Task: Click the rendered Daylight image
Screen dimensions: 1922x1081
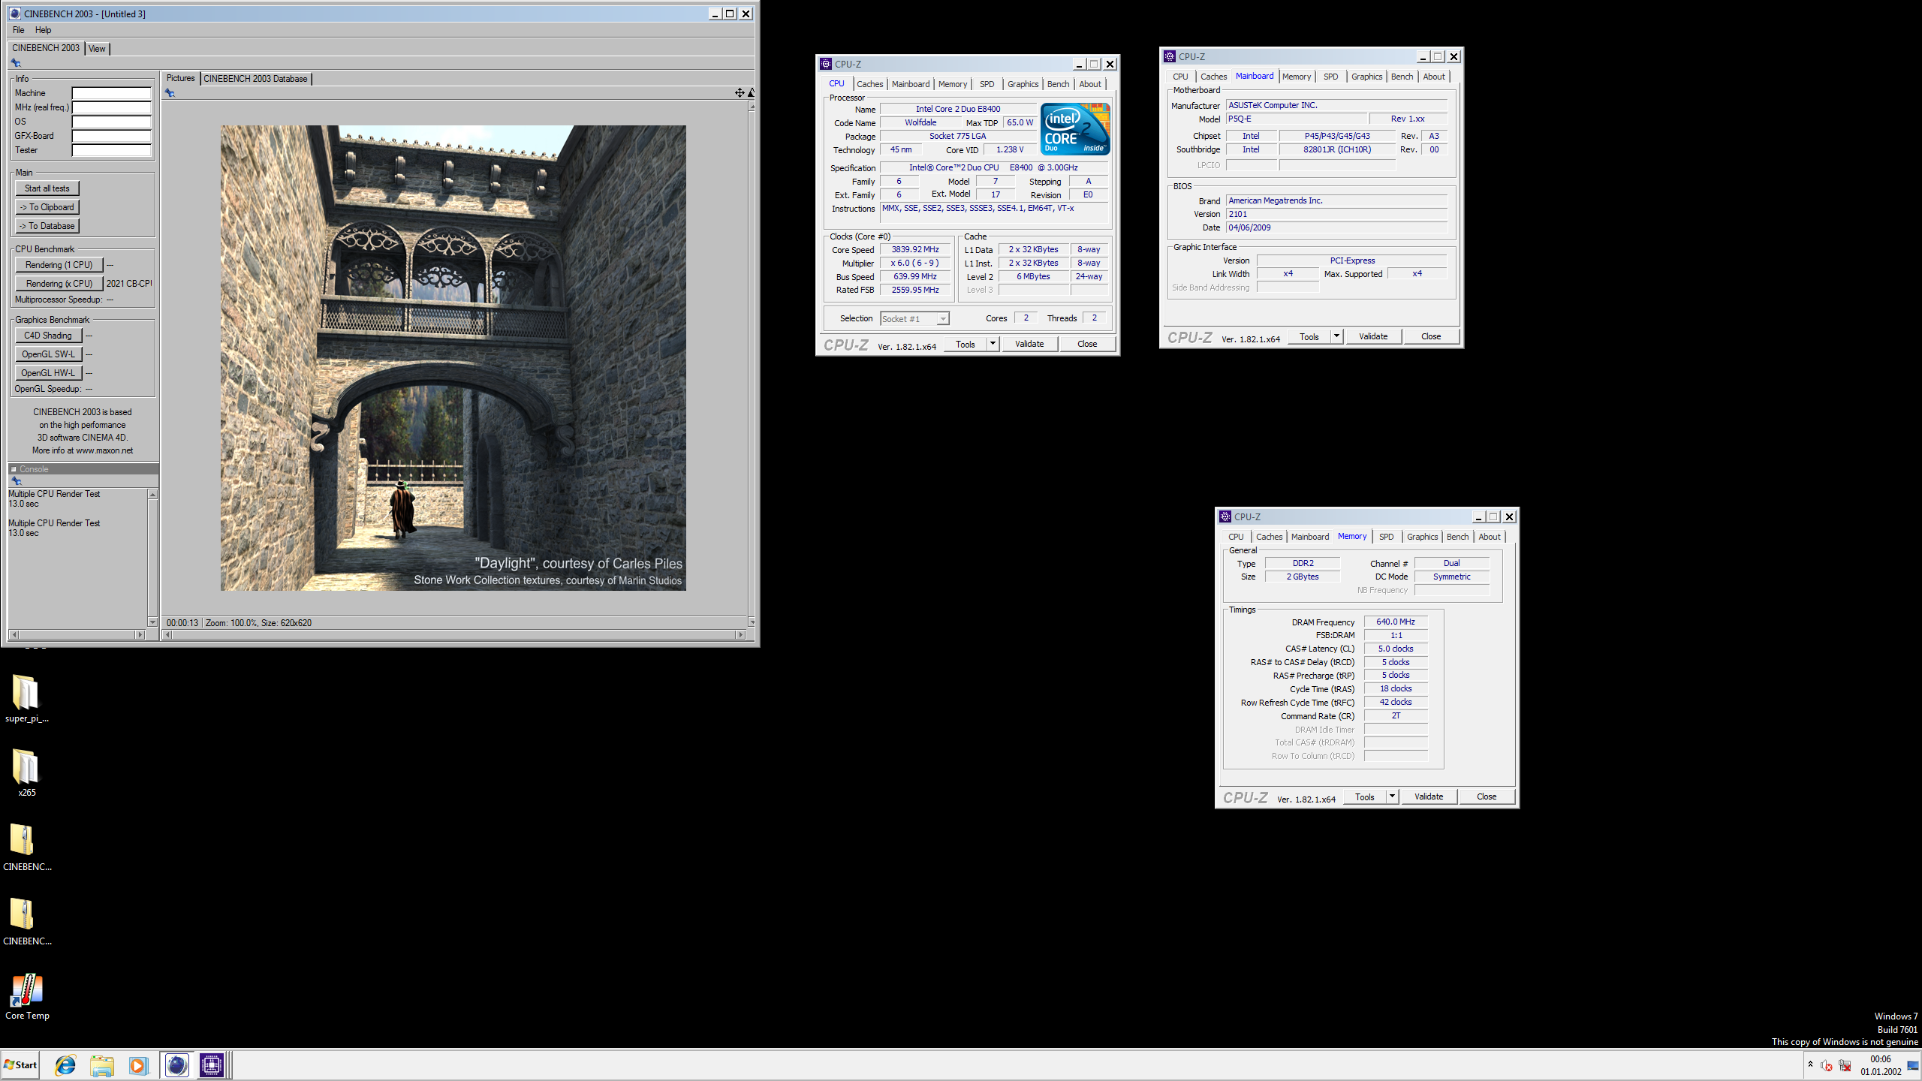Action: coord(453,358)
